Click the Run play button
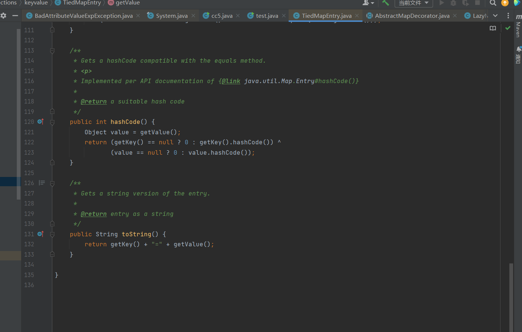This screenshot has width=522, height=332. (x=441, y=3)
